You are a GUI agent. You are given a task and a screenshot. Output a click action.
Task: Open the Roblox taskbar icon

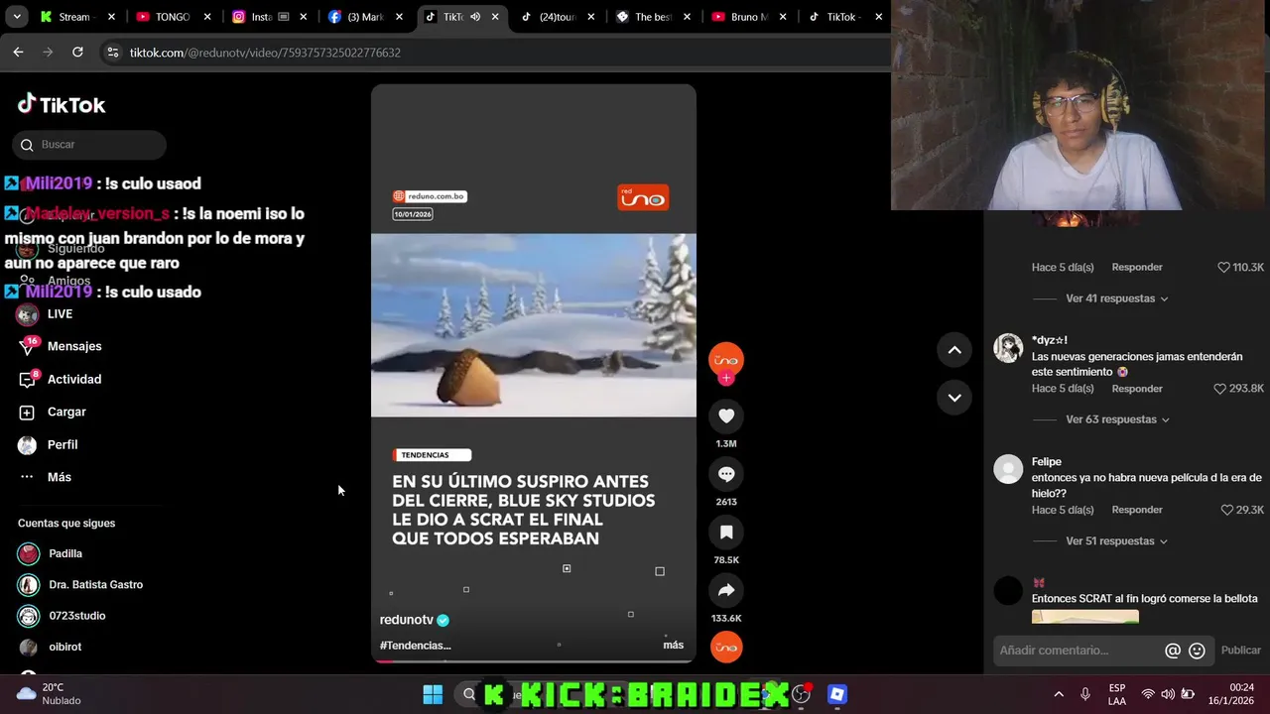pos(837,694)
